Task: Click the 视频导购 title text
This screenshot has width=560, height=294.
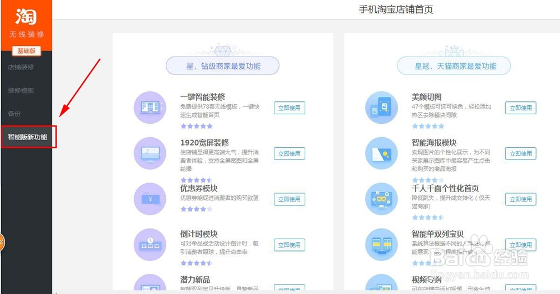Action: (426, 279)
